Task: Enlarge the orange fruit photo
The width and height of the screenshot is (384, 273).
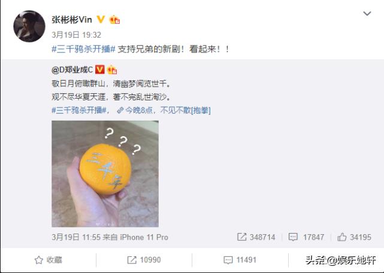Action: pyautogui.click(x=105, y=174)
